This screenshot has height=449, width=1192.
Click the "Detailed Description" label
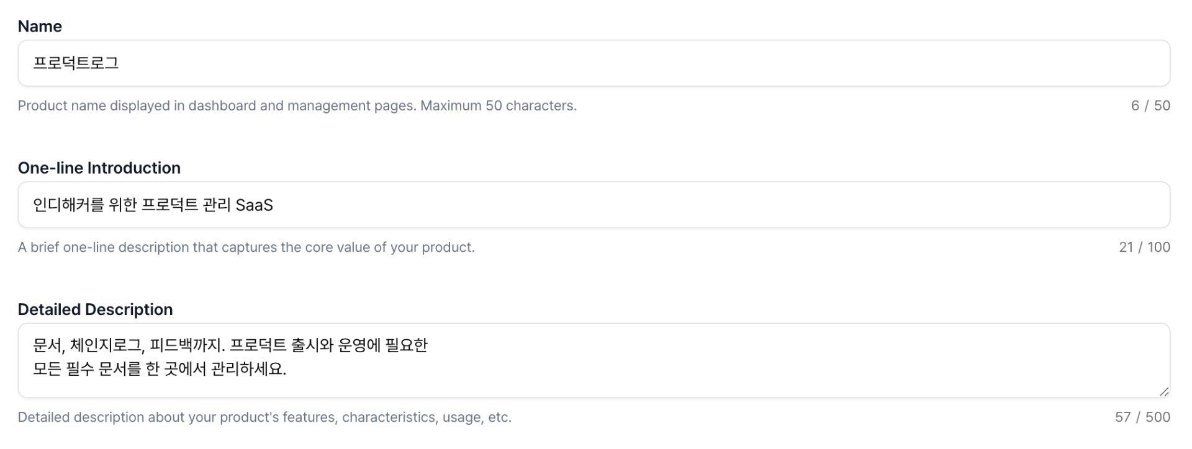coord(95,309)
